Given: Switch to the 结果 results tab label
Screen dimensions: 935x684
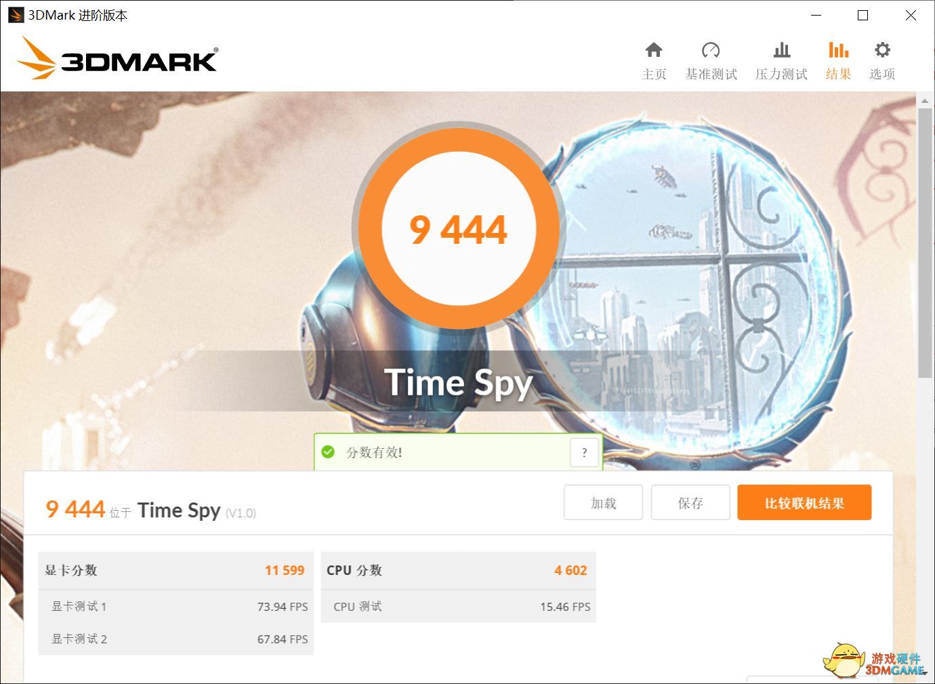Looking at the screenshot, I should click(838, 74).
